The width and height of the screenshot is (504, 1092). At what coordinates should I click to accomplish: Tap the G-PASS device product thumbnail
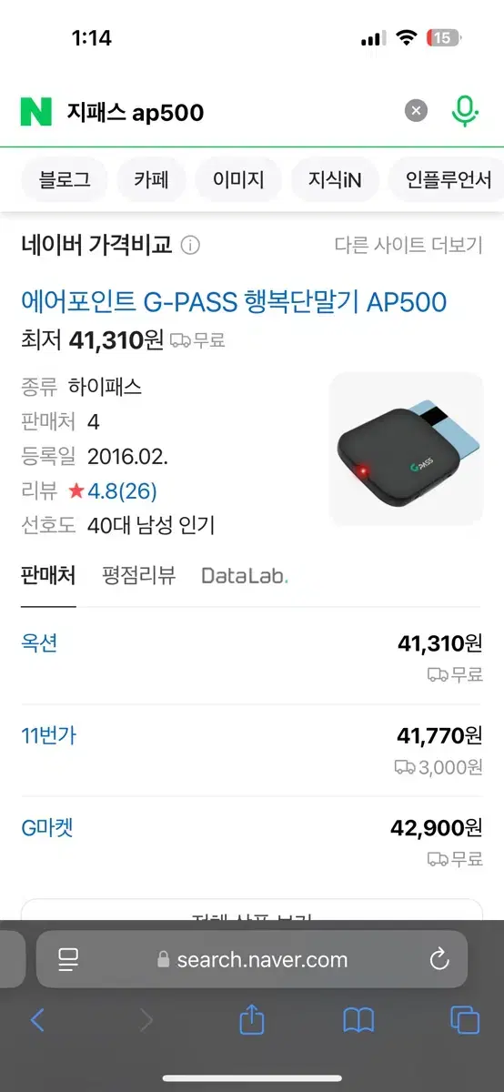click(406, 449)
